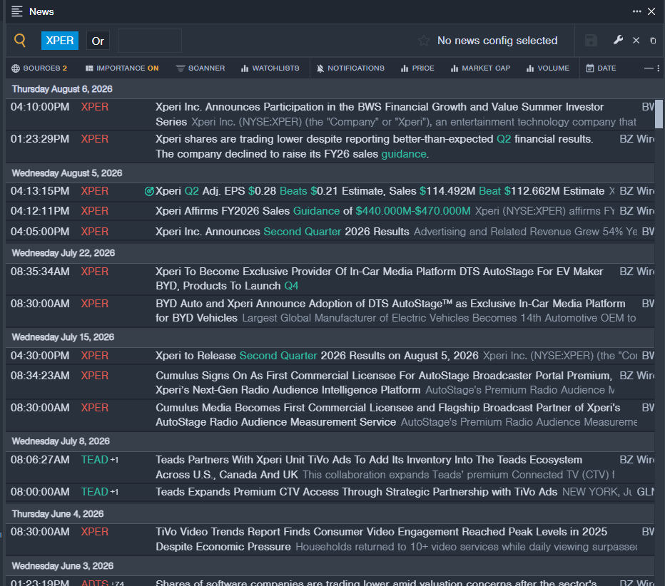Click the save config disk icon
Viewport: 665px width, 586px height.
[x=591, y=41]
